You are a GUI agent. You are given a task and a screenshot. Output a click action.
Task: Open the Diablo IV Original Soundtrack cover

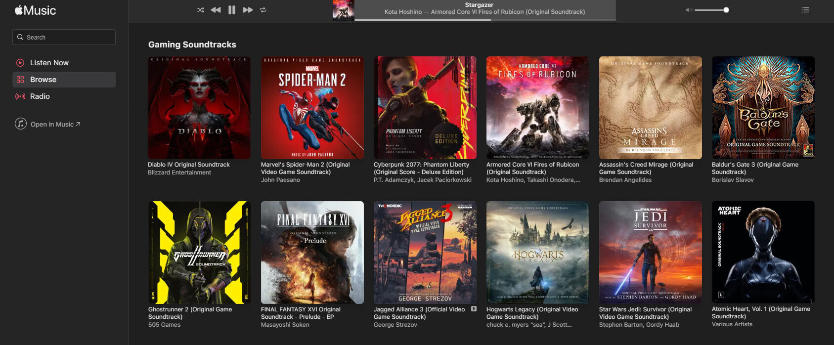click(199, 108)
